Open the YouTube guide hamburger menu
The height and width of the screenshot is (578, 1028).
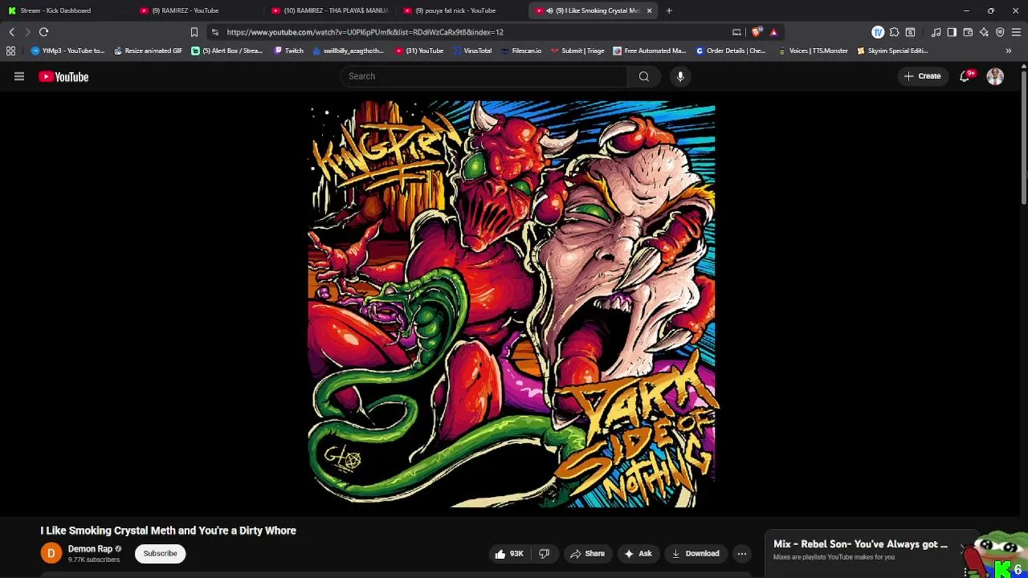click(x=19, y=76)
